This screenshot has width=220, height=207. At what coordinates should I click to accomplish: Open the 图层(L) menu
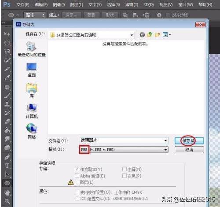tap(77, 5)
